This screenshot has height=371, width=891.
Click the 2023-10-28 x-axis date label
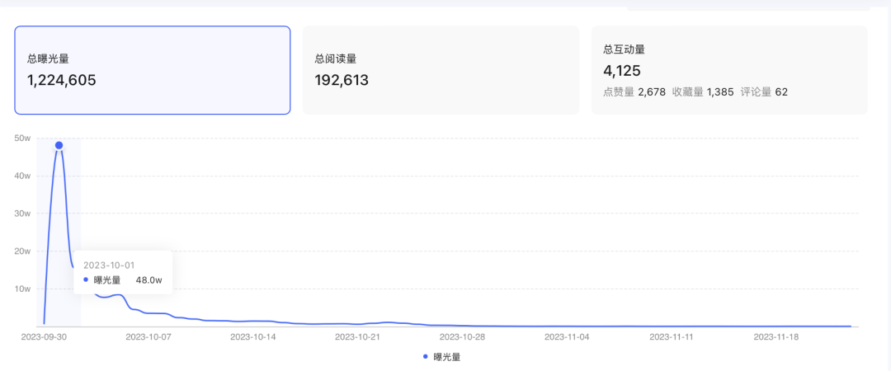(462, 336)
